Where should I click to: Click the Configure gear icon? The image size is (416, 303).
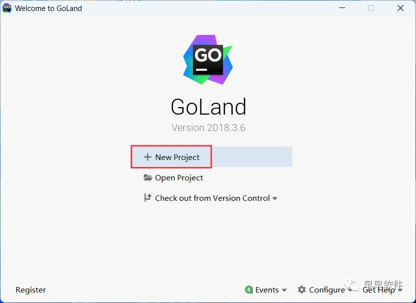tap(302, 290)
